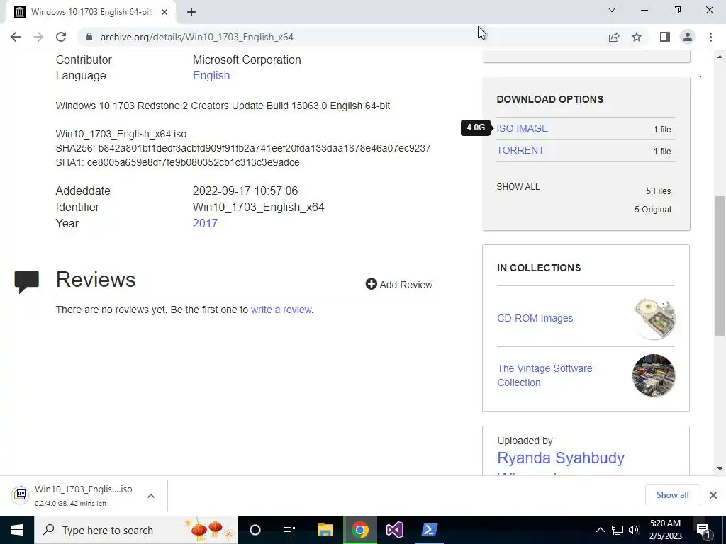View site information via padlock icon

[89, 37]
